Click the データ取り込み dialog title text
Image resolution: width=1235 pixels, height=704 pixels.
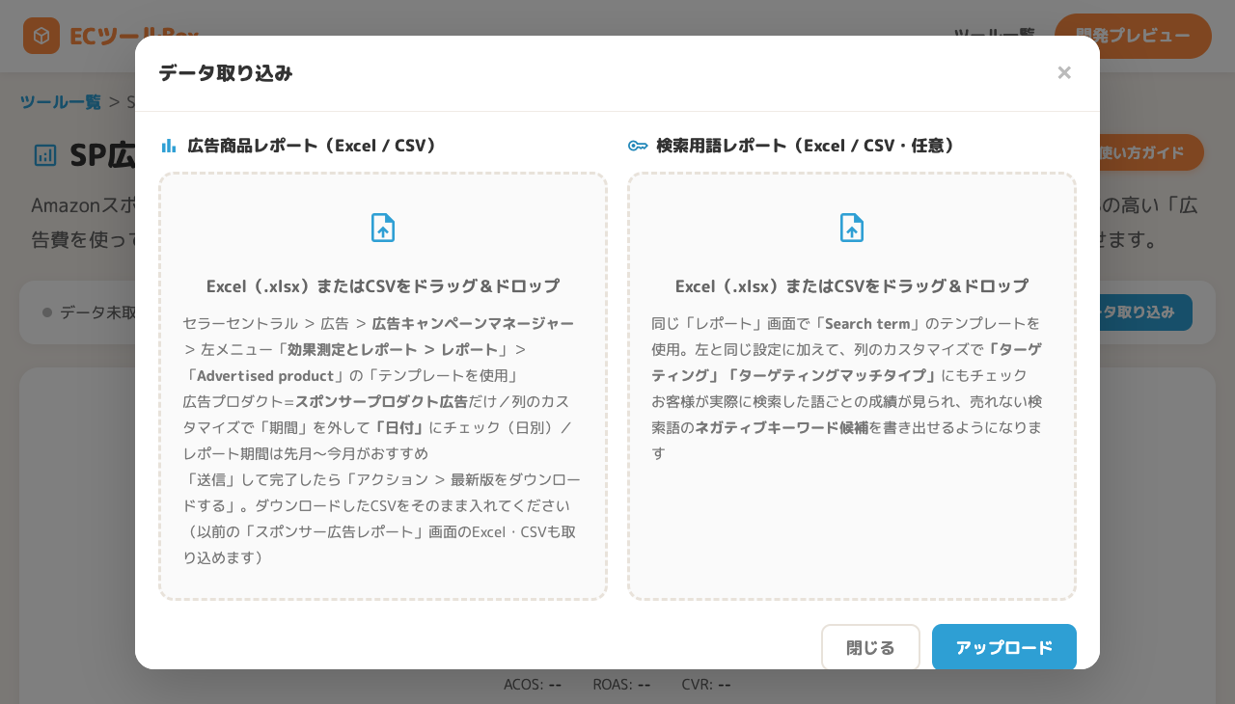(226, 72)
